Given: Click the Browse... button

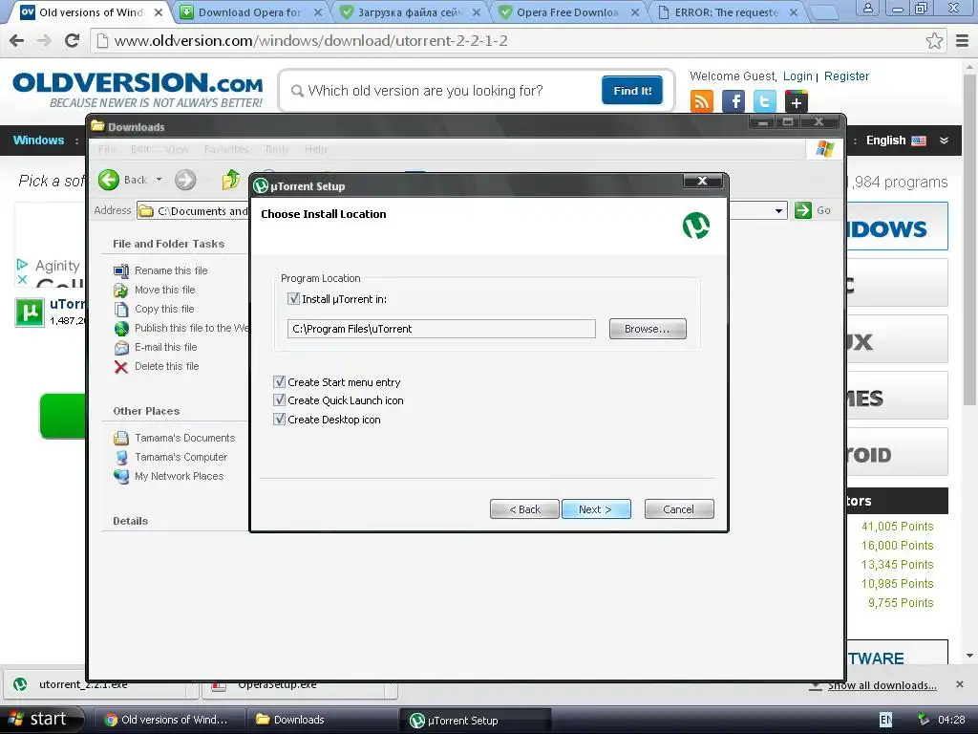Looking at the screenshot, I should tap(648, 329).
